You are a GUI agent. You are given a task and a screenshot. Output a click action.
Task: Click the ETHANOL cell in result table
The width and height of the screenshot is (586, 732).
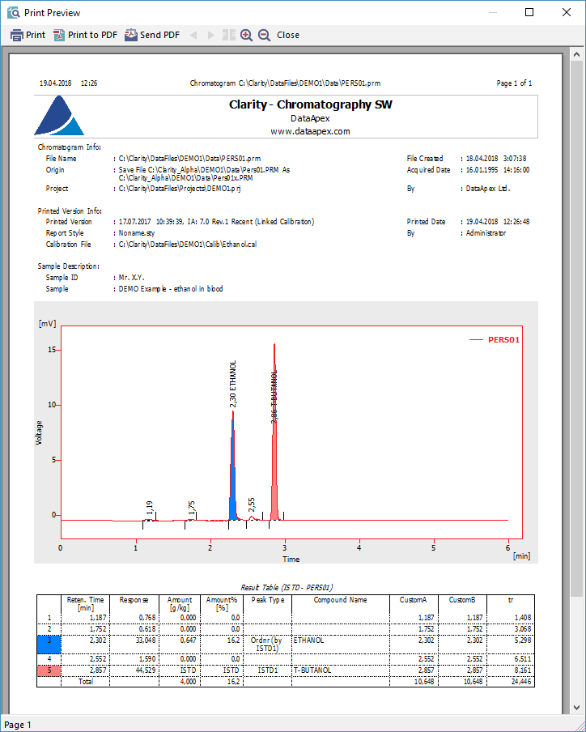[308, 639]
